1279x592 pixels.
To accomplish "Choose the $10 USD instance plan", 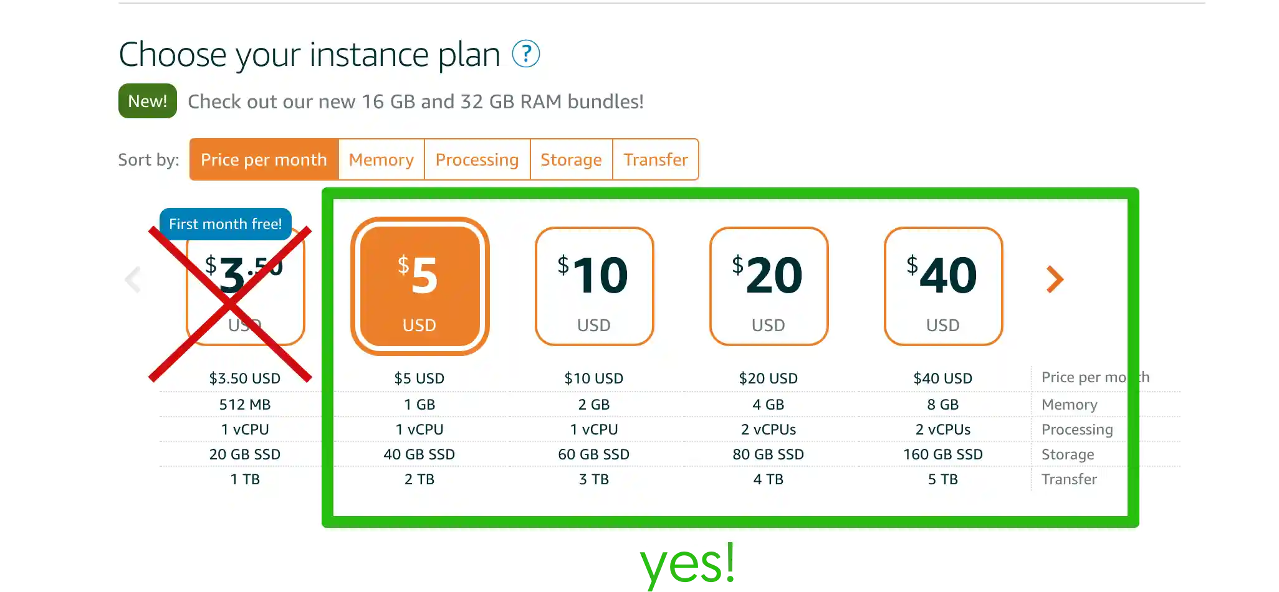I will coord(594,286).
